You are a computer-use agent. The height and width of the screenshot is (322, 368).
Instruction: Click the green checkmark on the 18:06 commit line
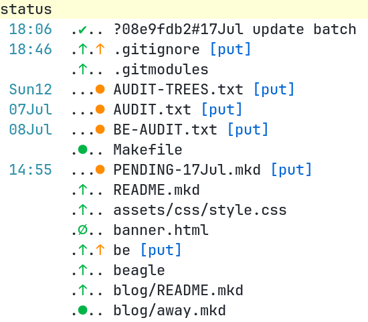pos(82,30)
